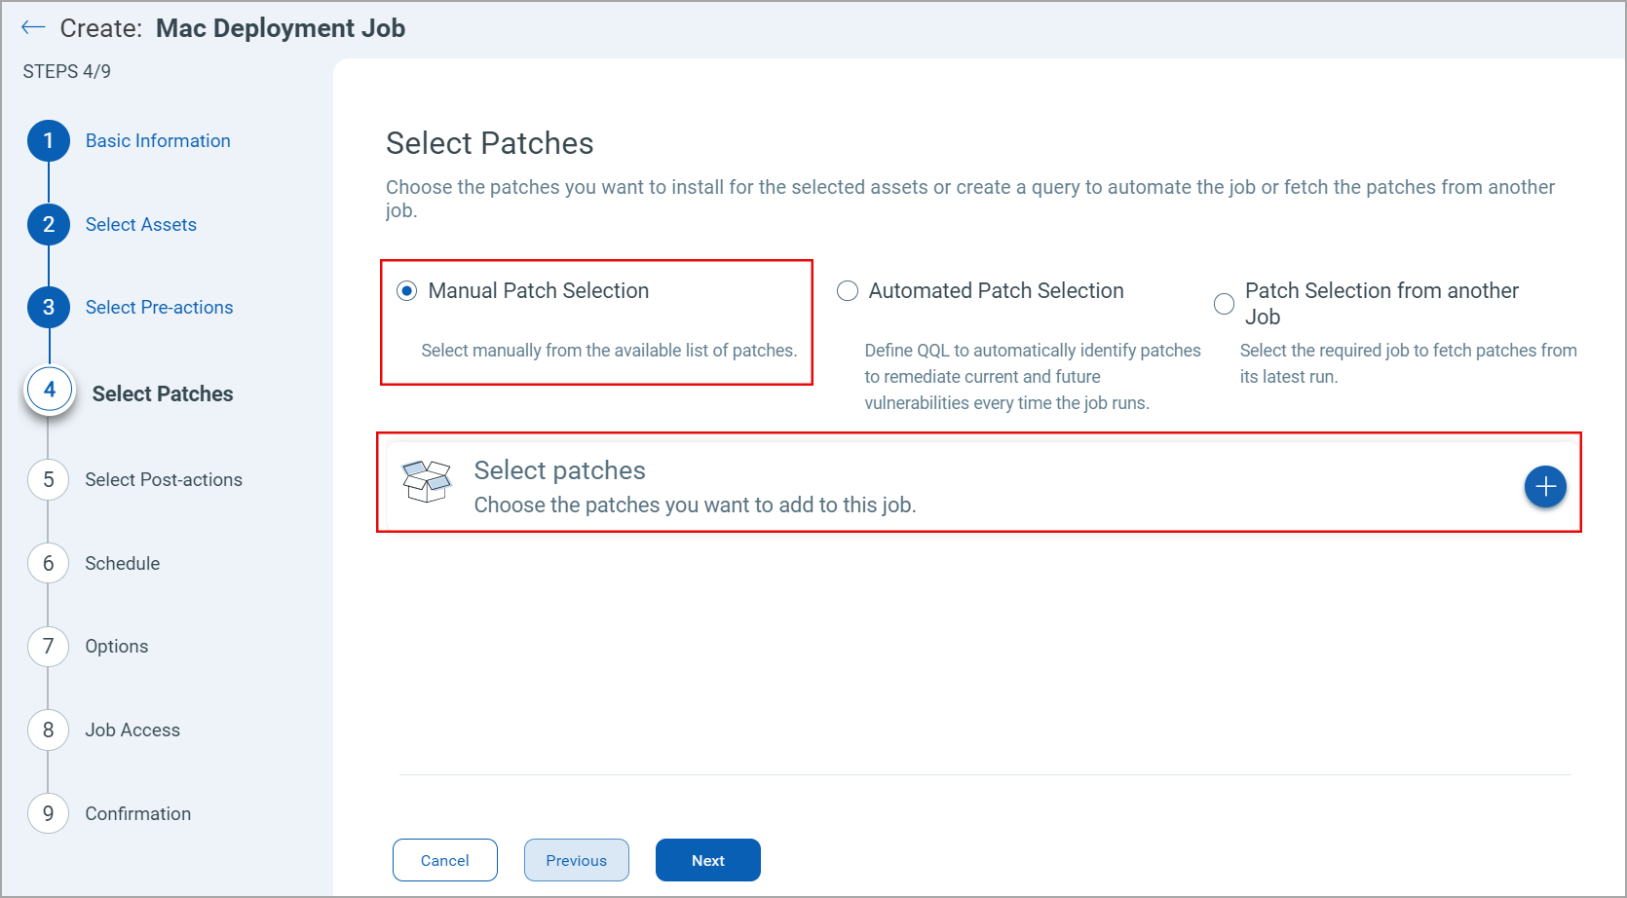Open step 7 Options section

48,646
